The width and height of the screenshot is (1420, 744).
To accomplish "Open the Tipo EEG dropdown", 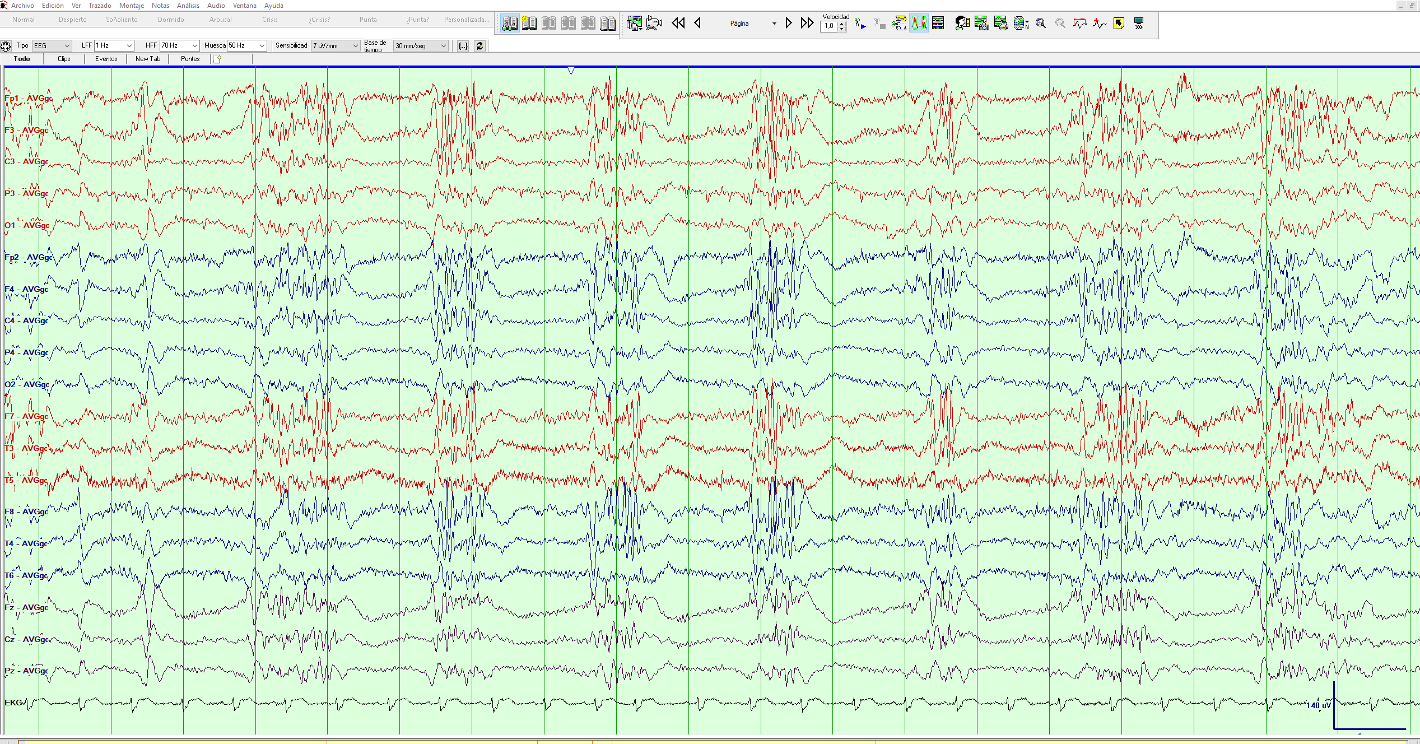I will (52, 46).
